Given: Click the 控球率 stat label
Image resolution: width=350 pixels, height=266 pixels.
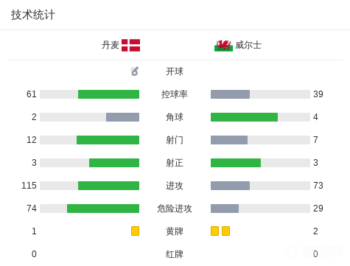Looking at the screenshot, I should click(175, 94).
